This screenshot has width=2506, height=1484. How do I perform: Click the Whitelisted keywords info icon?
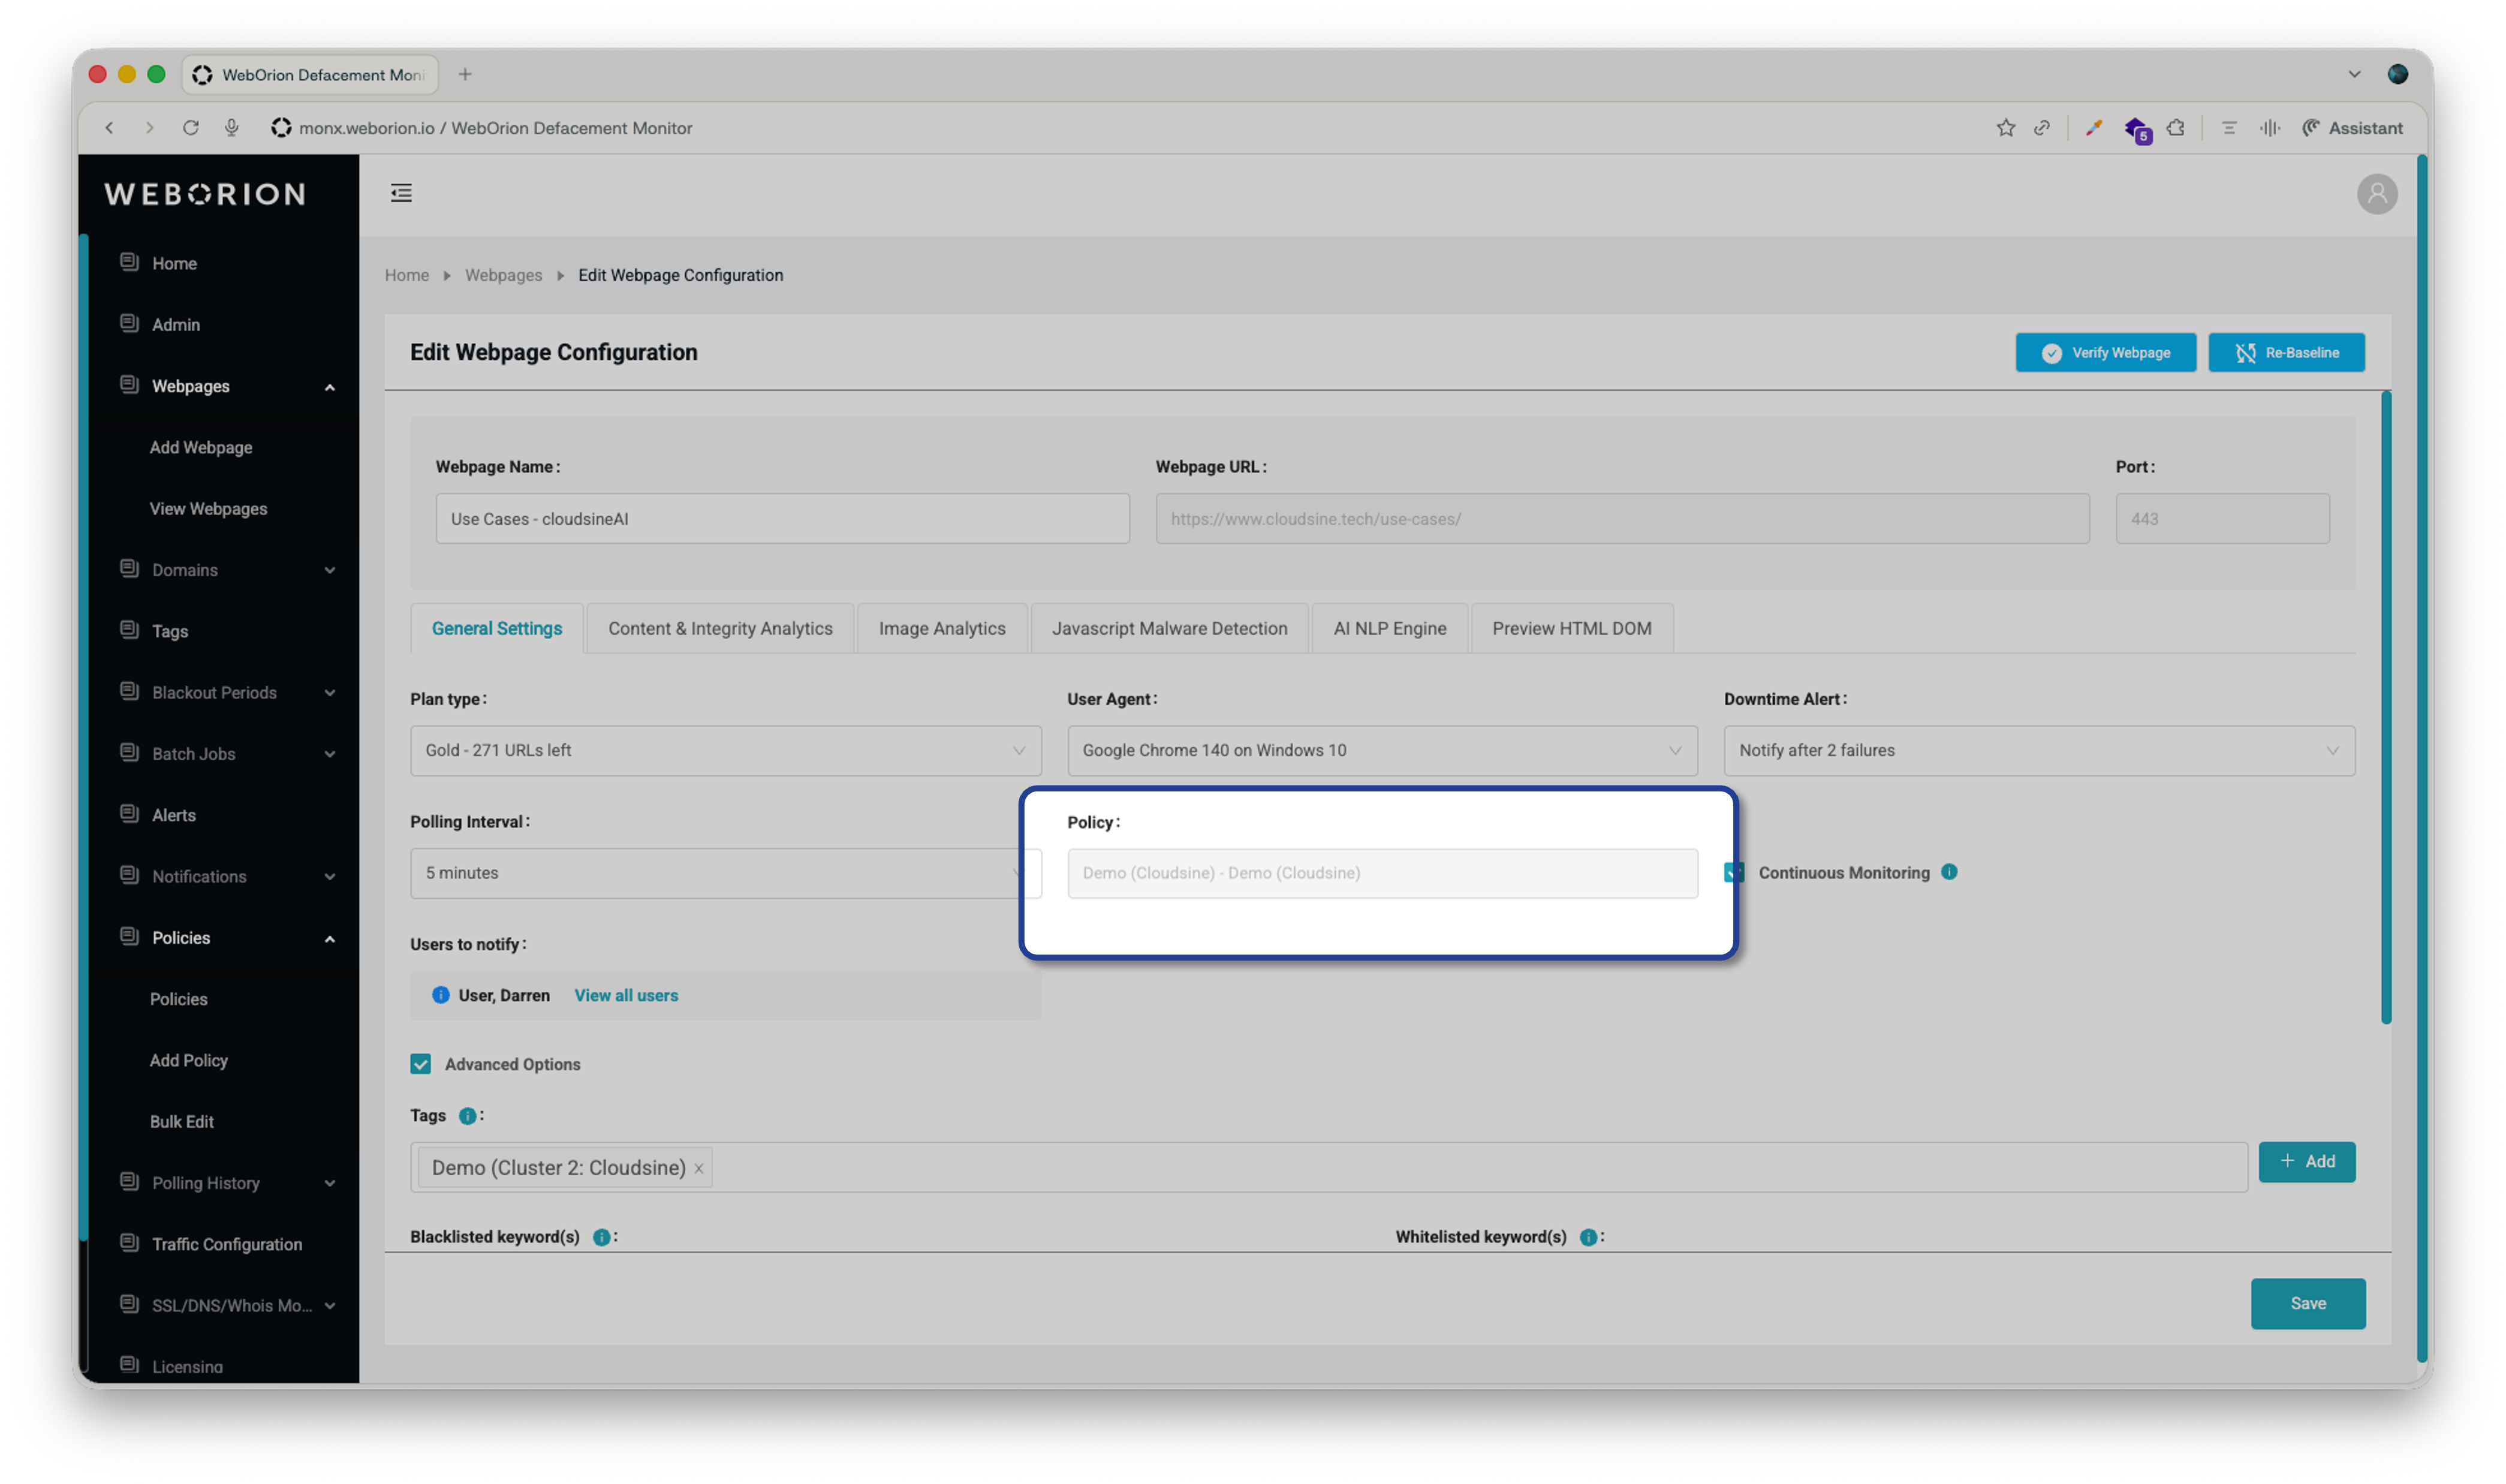(x=1588, y=1237)
